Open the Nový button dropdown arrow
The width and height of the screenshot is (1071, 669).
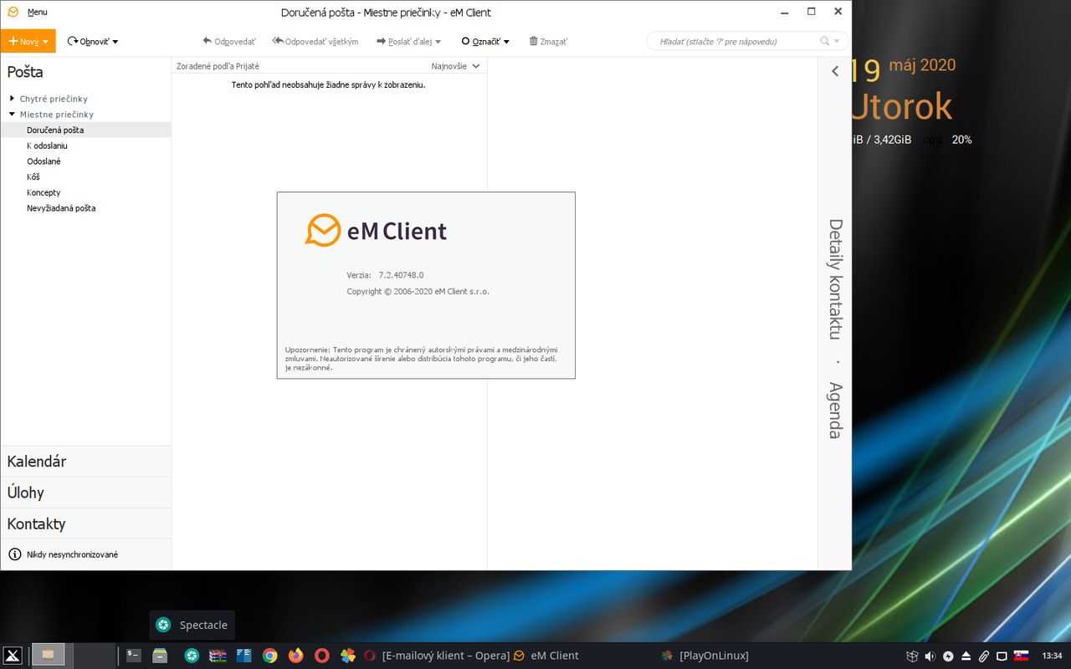click(46, 41)
